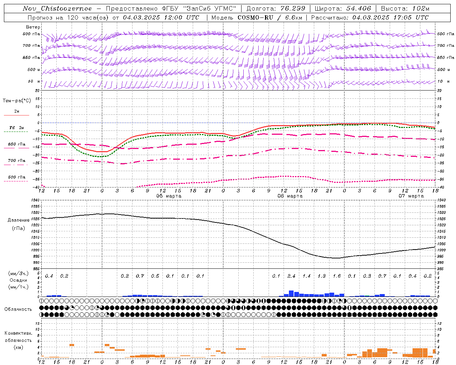Select forecast start '04.03.2025 12:00 UTC'

tap(161, 17)
